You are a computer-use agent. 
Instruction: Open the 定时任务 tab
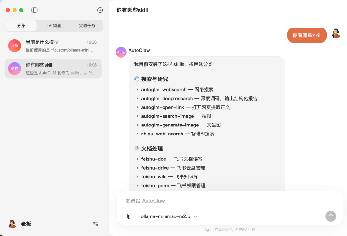(x=87, y=26)
